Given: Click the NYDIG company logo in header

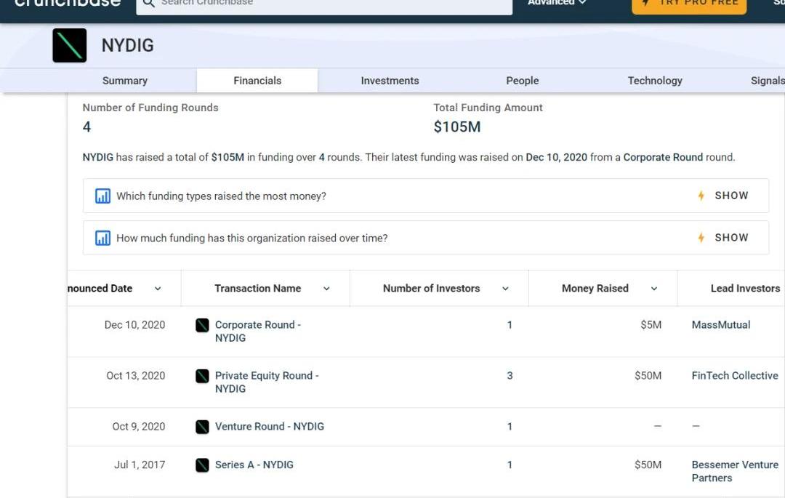Looking at the screenshot, I should click(70, 45).
